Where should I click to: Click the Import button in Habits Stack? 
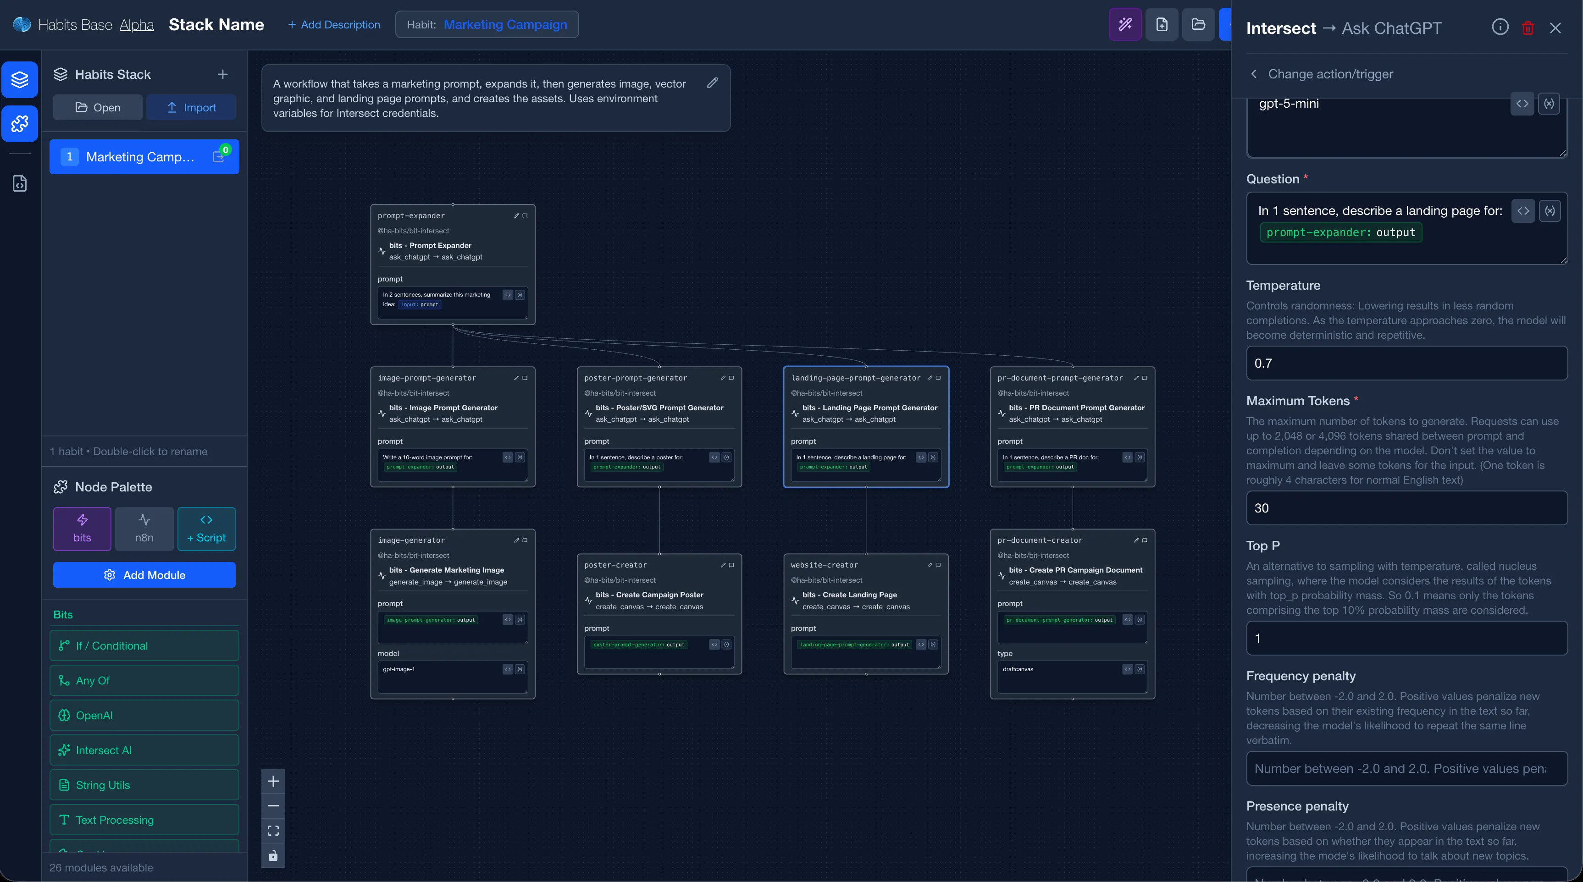[x=191, y=107]
